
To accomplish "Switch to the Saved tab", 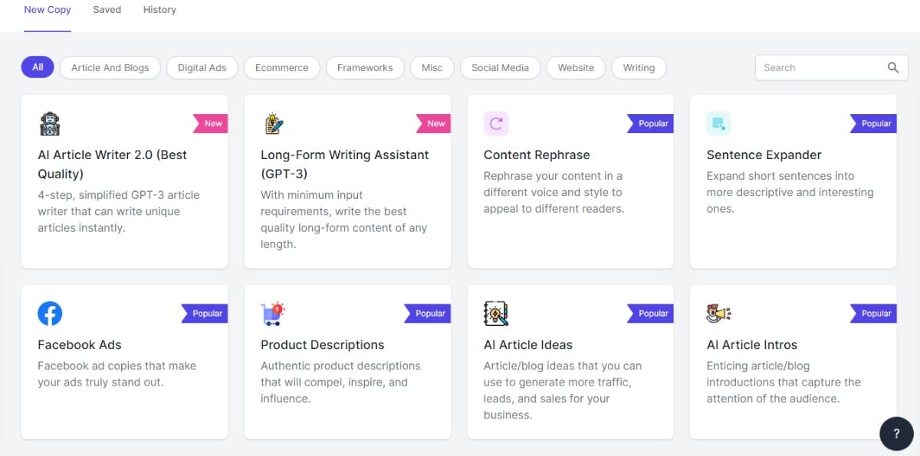I will (107, 10).
